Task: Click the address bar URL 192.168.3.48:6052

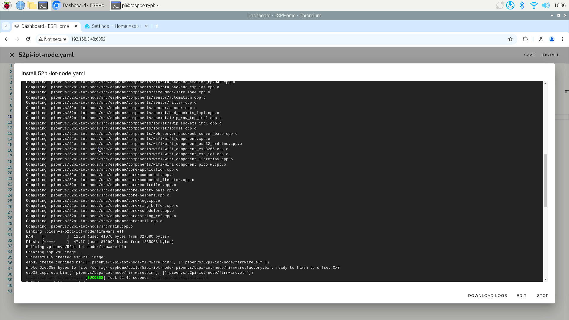Action: pyautogui.click(x=88, y=39)
